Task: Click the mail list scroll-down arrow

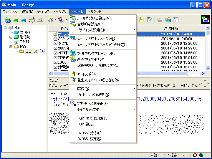Action: tap(208, 68)
